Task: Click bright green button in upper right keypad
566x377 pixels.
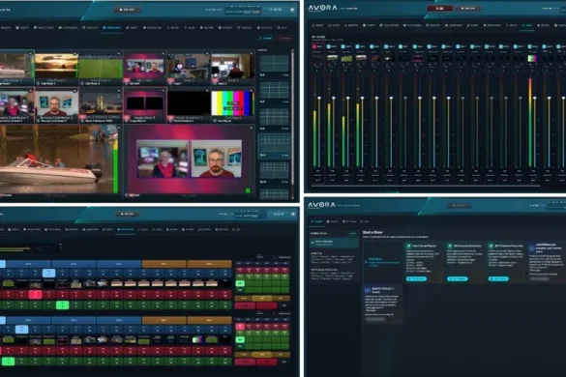Action: [x=240, y=283]
